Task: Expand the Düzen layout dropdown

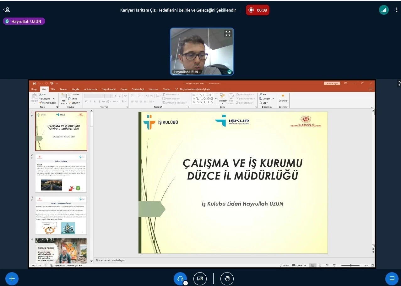Action: point(75,94)
